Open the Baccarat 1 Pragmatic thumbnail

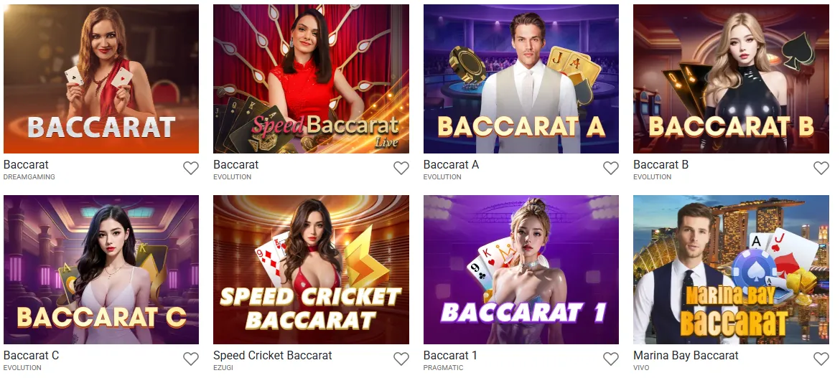521,269
